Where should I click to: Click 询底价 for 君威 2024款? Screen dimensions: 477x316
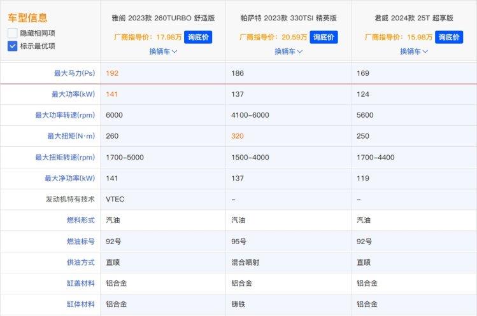click(x=449, y=37)
